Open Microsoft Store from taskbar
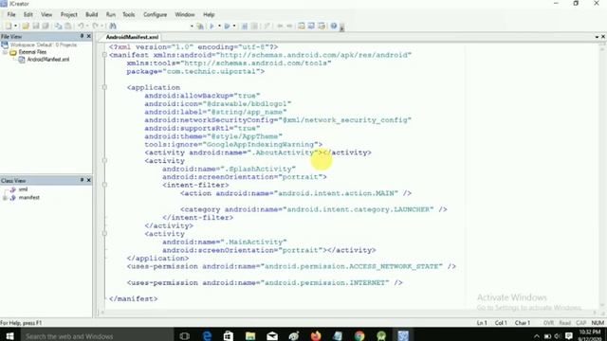This screenshot has height=341, width=607. coord(229,335)
